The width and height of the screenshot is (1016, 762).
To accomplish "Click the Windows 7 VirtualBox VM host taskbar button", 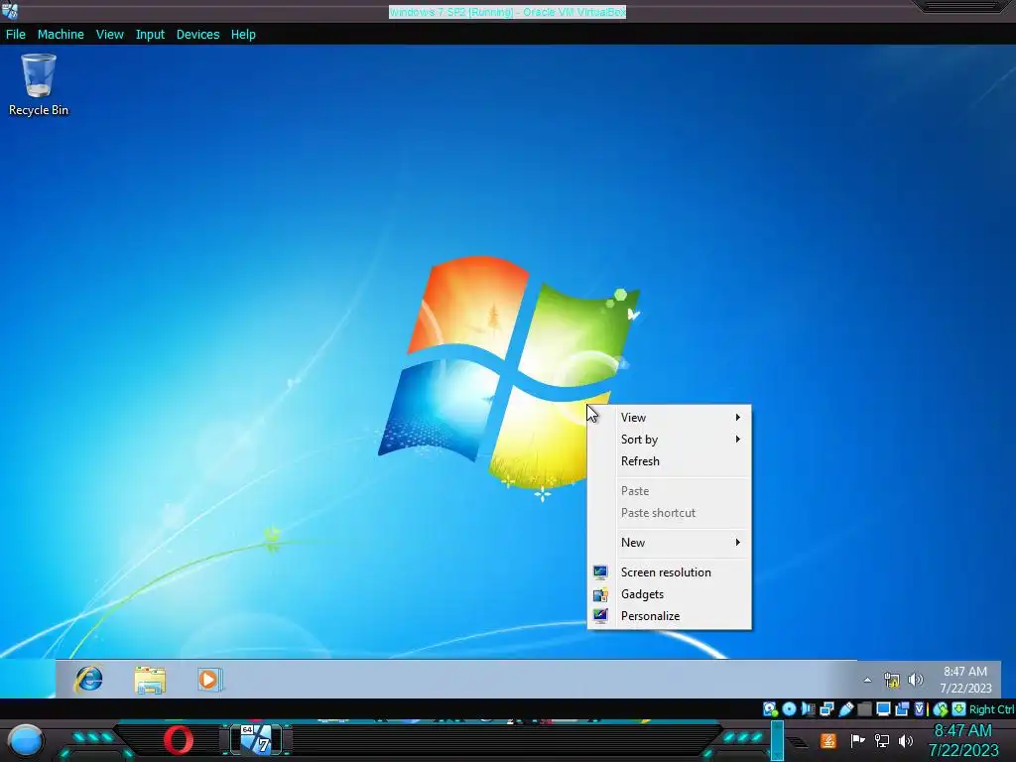I will pos(256,740).
